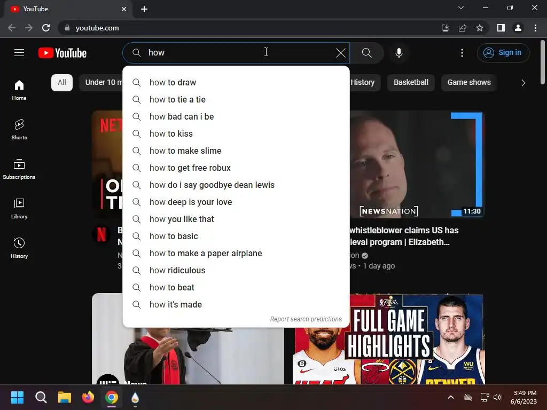Open Chrome three-dot menu

[535, 28]
